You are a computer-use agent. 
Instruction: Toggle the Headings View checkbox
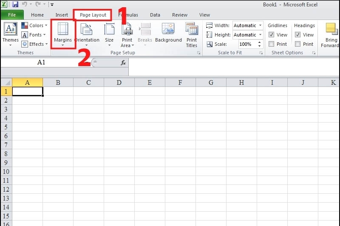click(x=298, y=35)
